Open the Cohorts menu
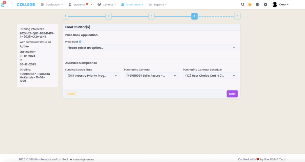The image size is (305, 162). 106,5
